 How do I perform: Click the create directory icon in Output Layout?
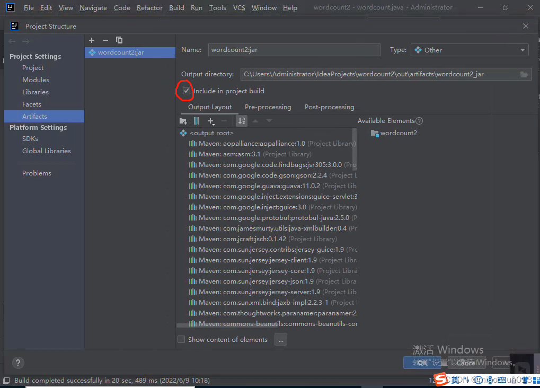pyautogui.click(x=183, y=121)
